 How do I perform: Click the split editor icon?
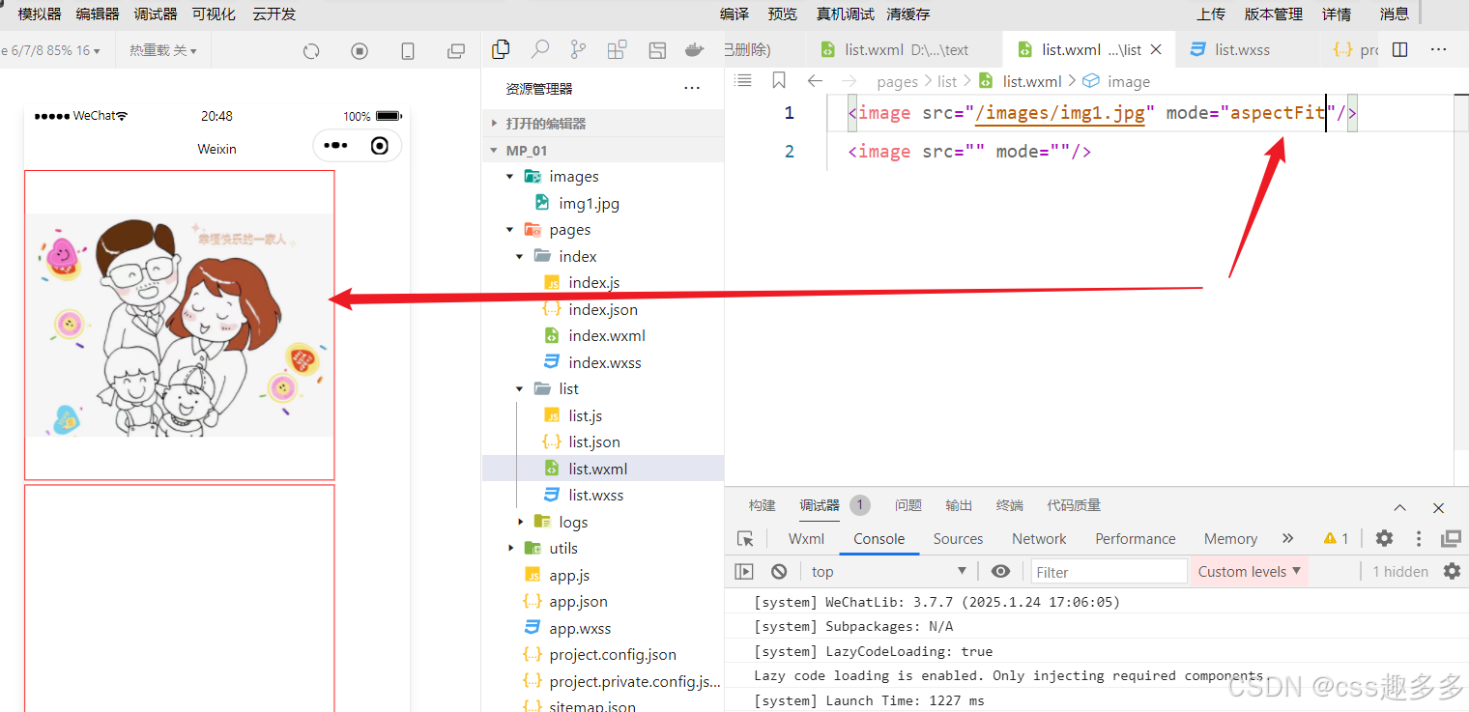coord(1399,49)
